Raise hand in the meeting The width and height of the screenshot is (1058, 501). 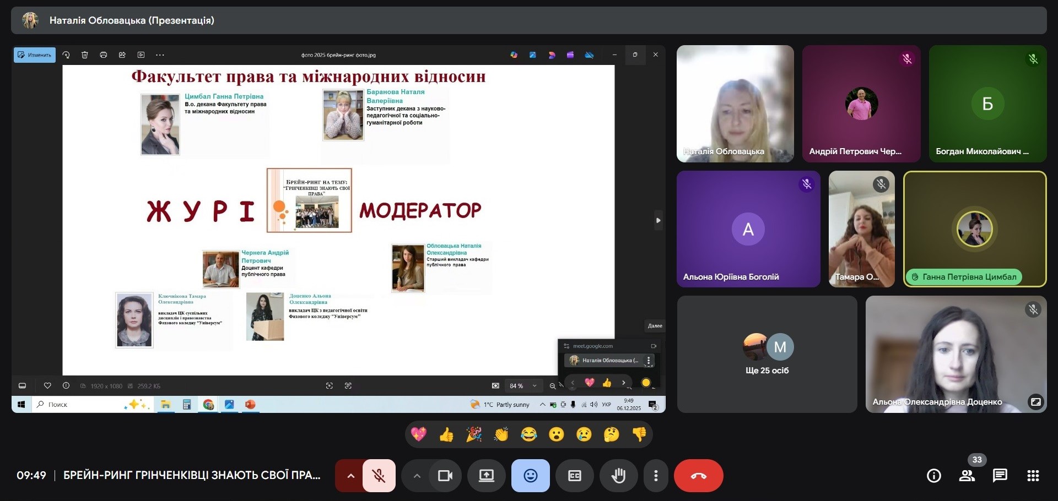618,476
